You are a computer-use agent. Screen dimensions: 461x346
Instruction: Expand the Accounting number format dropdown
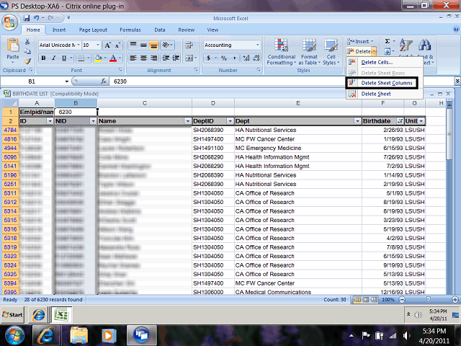[257, 45]
